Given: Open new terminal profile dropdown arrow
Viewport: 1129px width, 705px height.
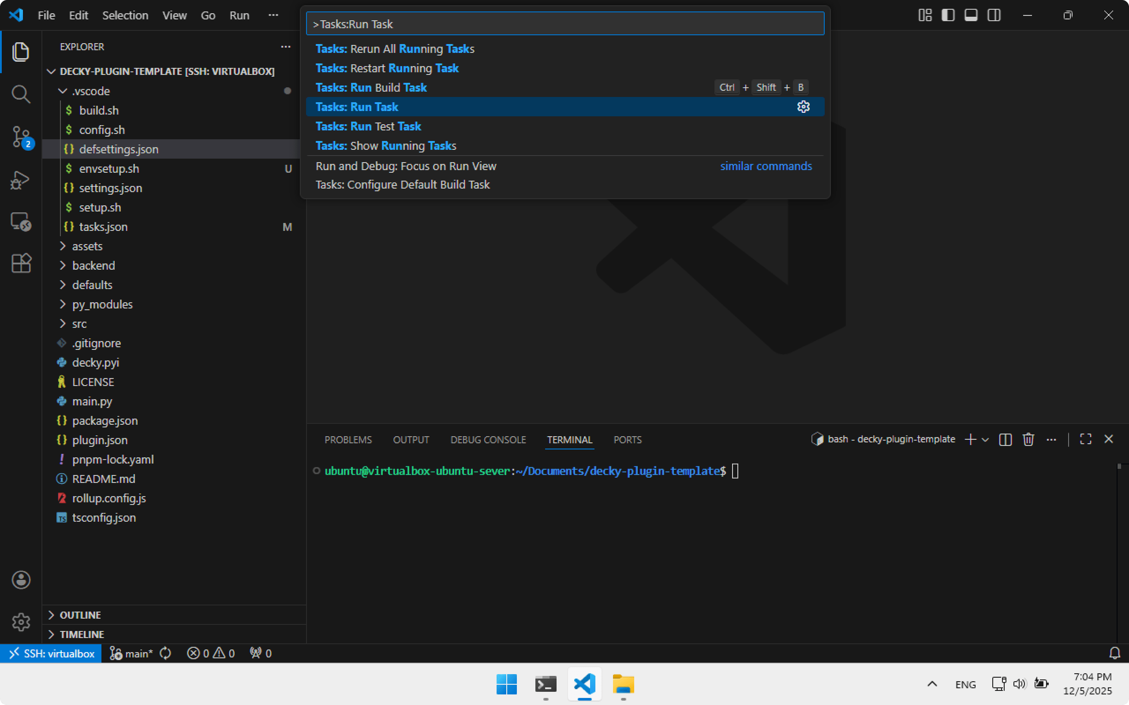Looking at the screenshot, I should point(985,439).
